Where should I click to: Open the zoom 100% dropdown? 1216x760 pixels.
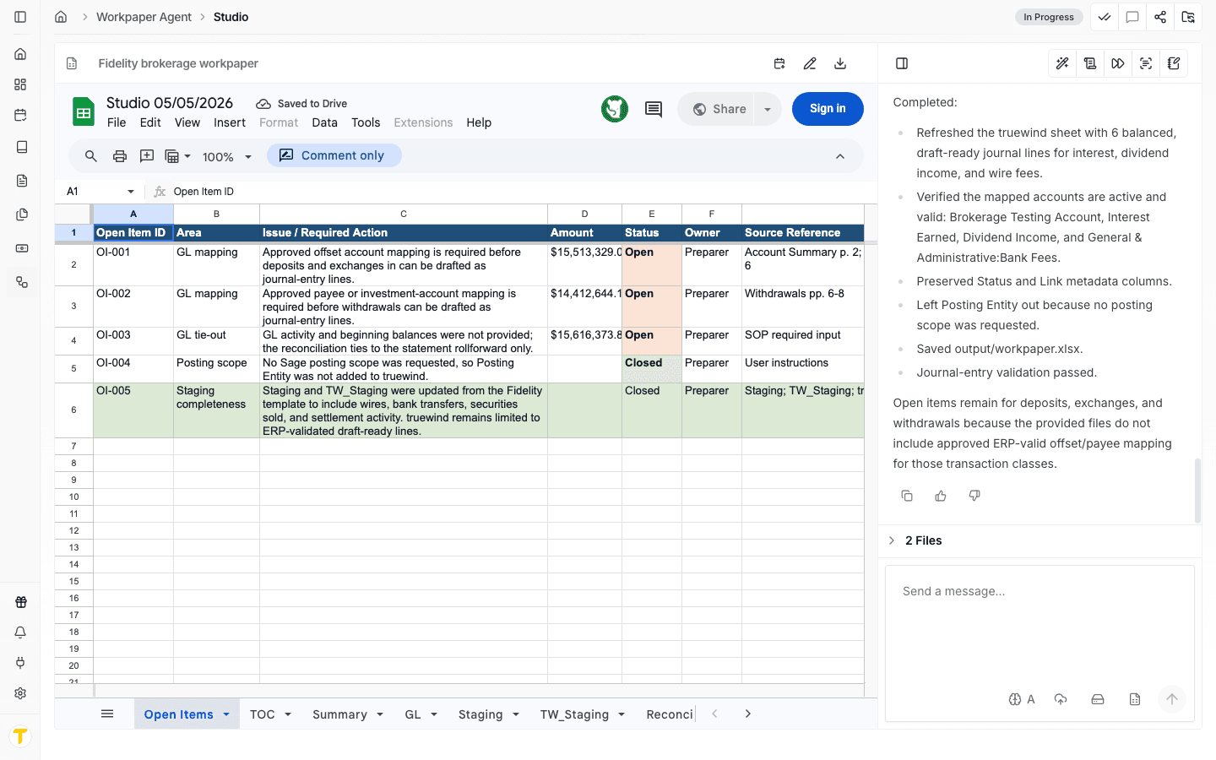[227, 157]
